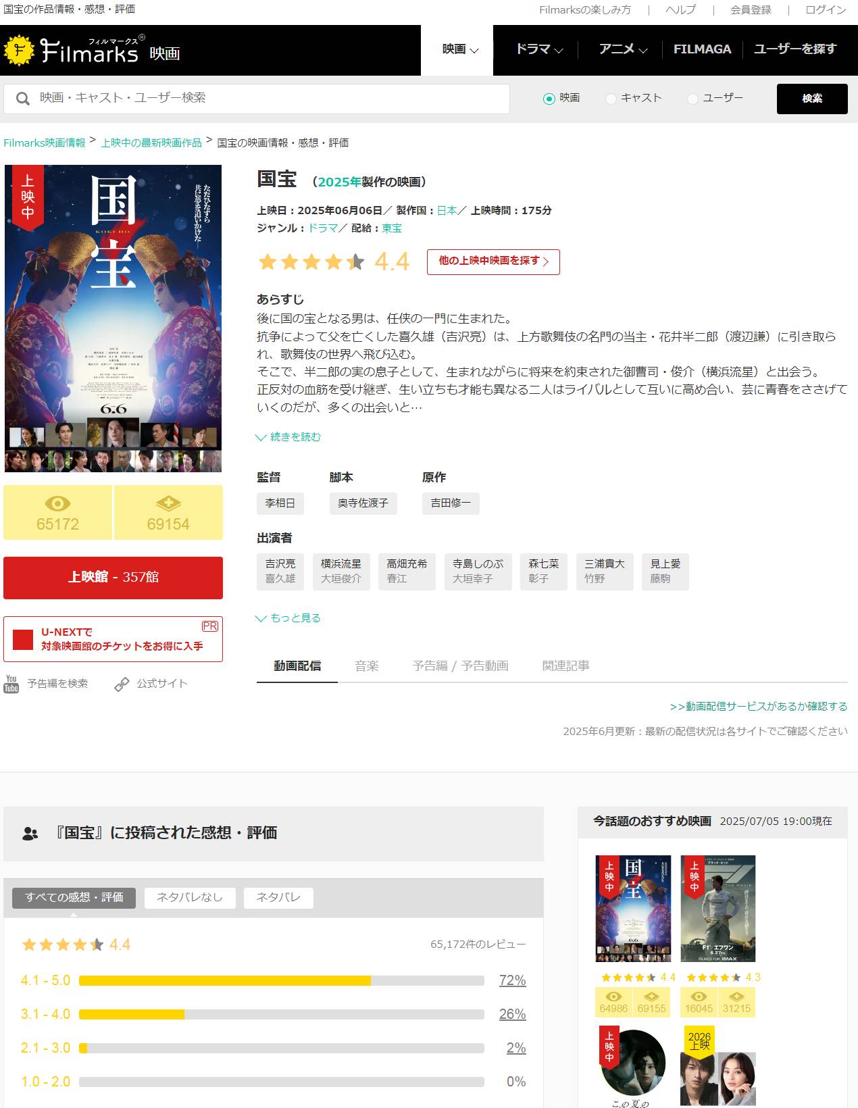Click the YouTube trailer search icon
858x1108 pixels.
(x=11, y=684)
